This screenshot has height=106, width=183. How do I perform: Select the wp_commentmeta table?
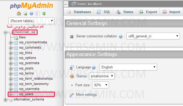tap(33, 42)
